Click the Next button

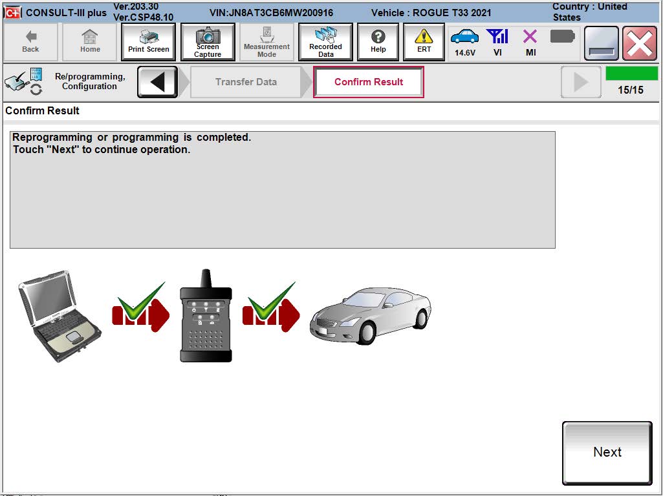click(607, 453)
